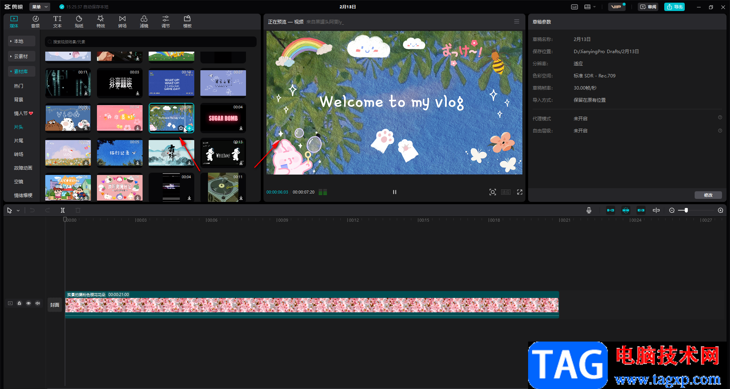Select the 故障动画 category
The height and width of the screenshot is (389, 730).
(x=23, y=168)
